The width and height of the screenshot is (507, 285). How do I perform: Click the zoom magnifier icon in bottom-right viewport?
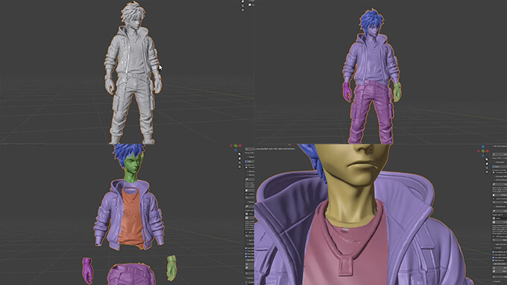(487, 159)
